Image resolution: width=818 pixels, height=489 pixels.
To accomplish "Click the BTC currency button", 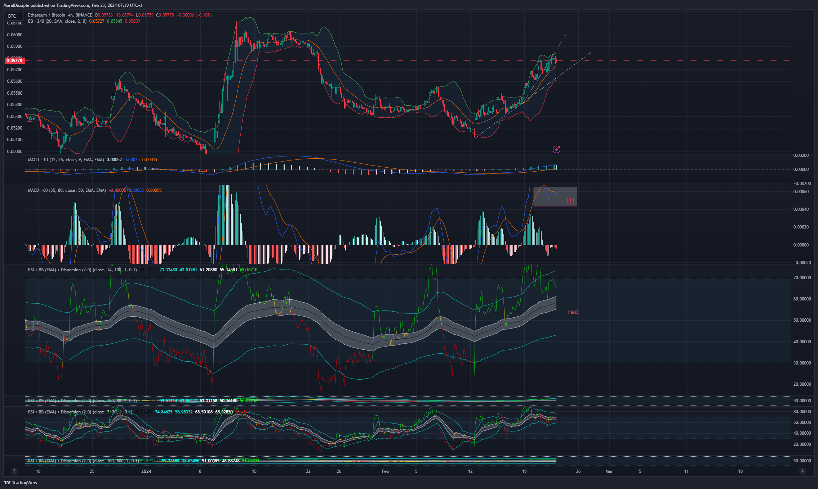I will click(x=14, y=16).
